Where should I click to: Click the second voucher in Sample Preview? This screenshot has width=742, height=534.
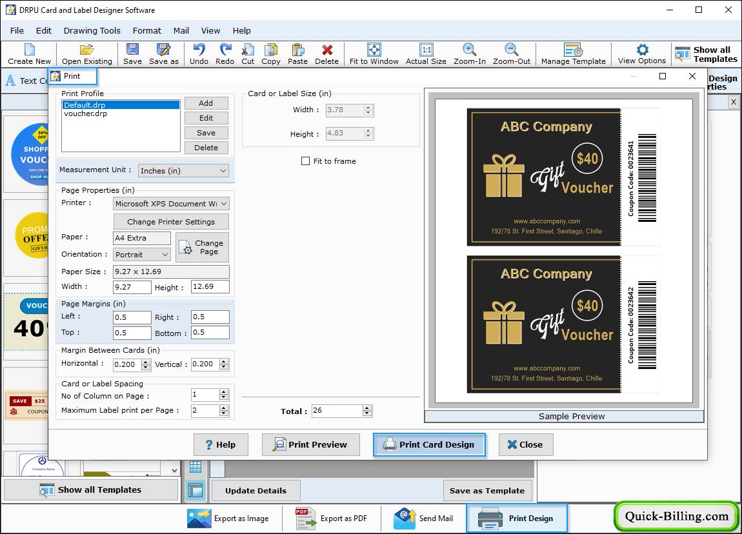coord(564,324)
